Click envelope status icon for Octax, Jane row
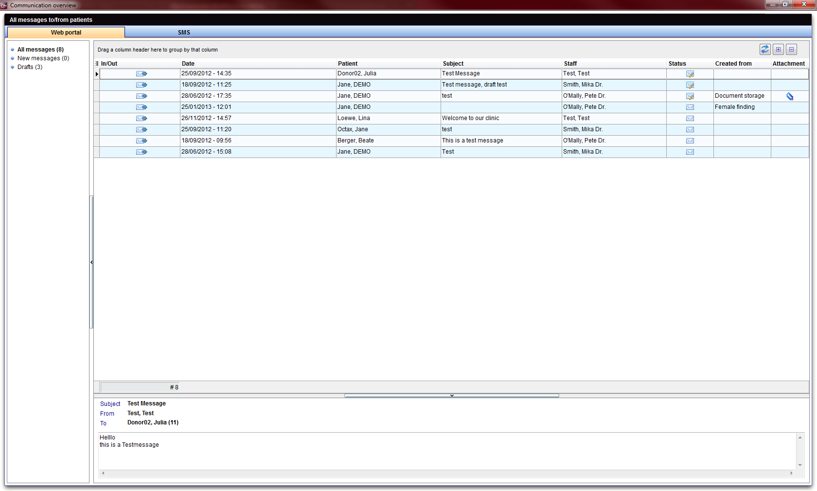The height and width of the screenshot is (491, 817). (690, 129)
